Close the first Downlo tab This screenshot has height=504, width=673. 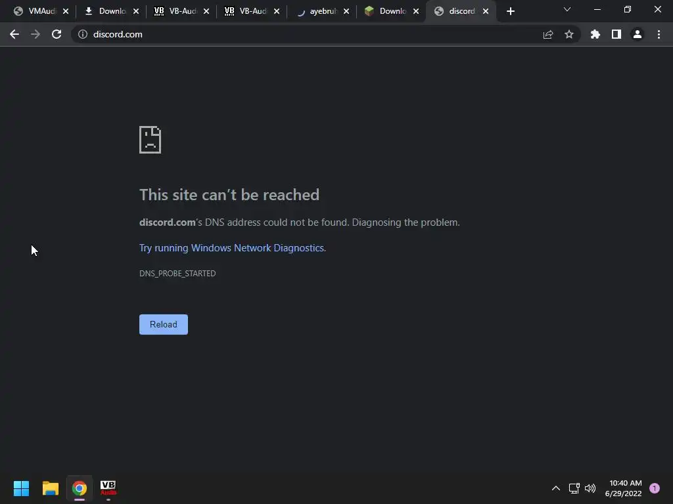click(136, 11)
